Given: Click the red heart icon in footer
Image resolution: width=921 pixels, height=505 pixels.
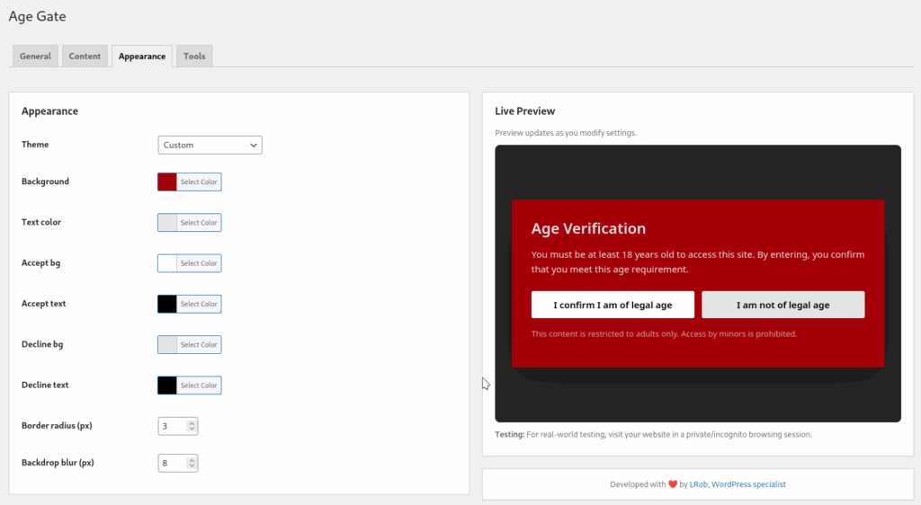Looking at the screenshot, I should 672,484.
